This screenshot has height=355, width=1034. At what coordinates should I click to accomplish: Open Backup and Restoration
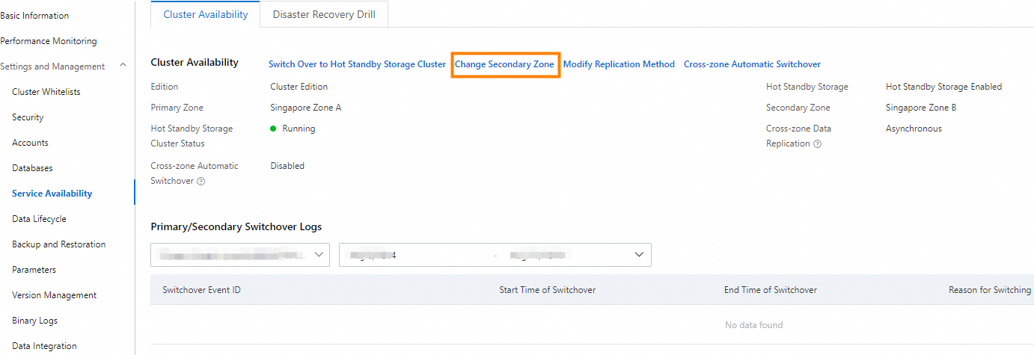58,244
